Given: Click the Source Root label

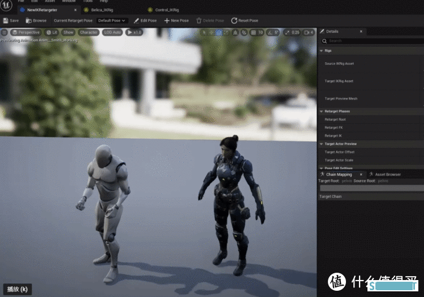Looking at the screenshot, I should (x=364, y=181).
